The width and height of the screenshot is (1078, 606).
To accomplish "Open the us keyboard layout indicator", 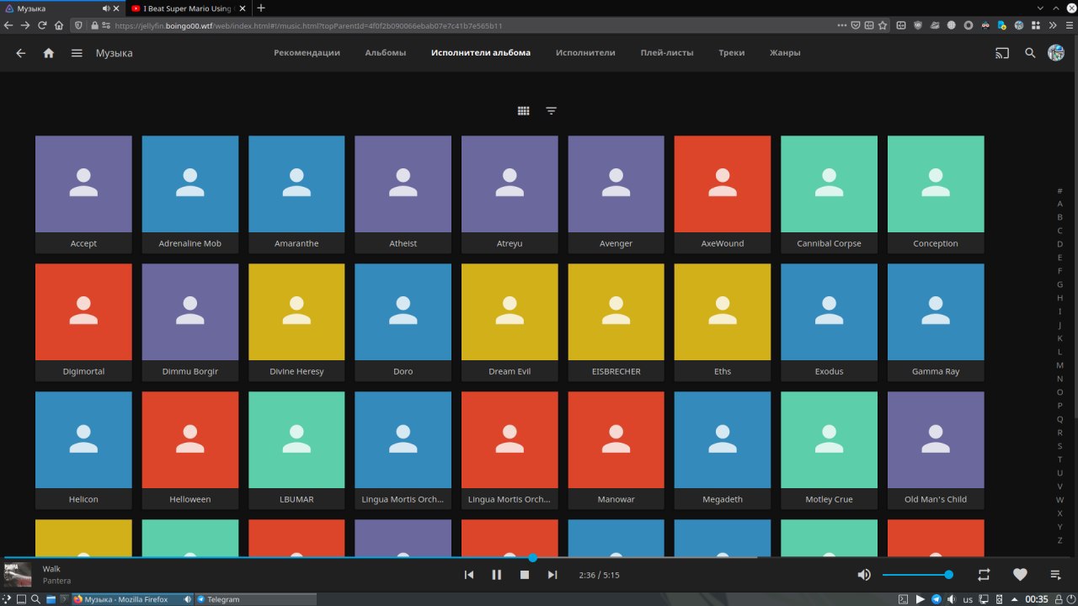I will (968, 599).
